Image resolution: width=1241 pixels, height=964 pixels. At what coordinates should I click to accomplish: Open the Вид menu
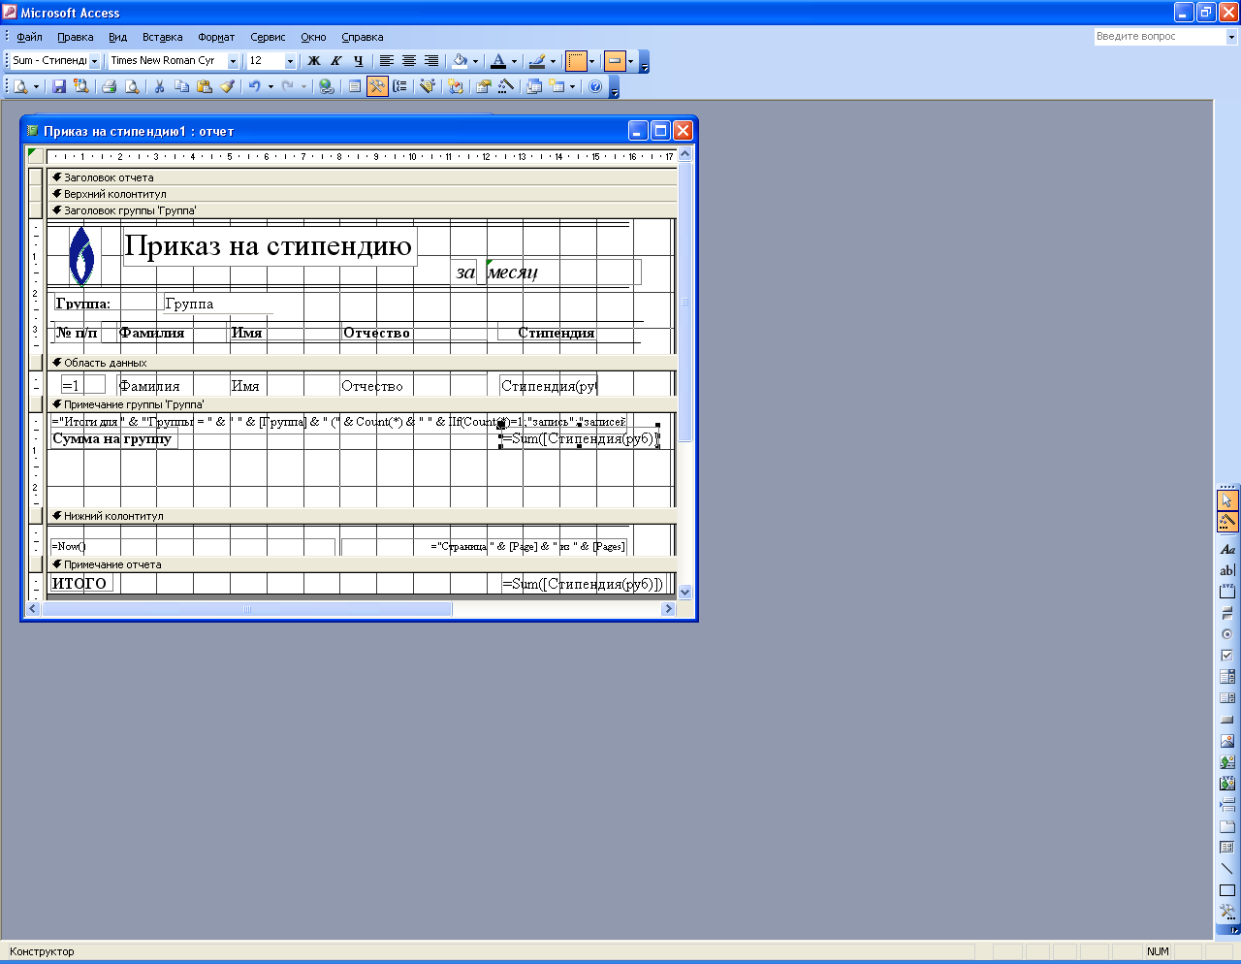tap(117, 37)
